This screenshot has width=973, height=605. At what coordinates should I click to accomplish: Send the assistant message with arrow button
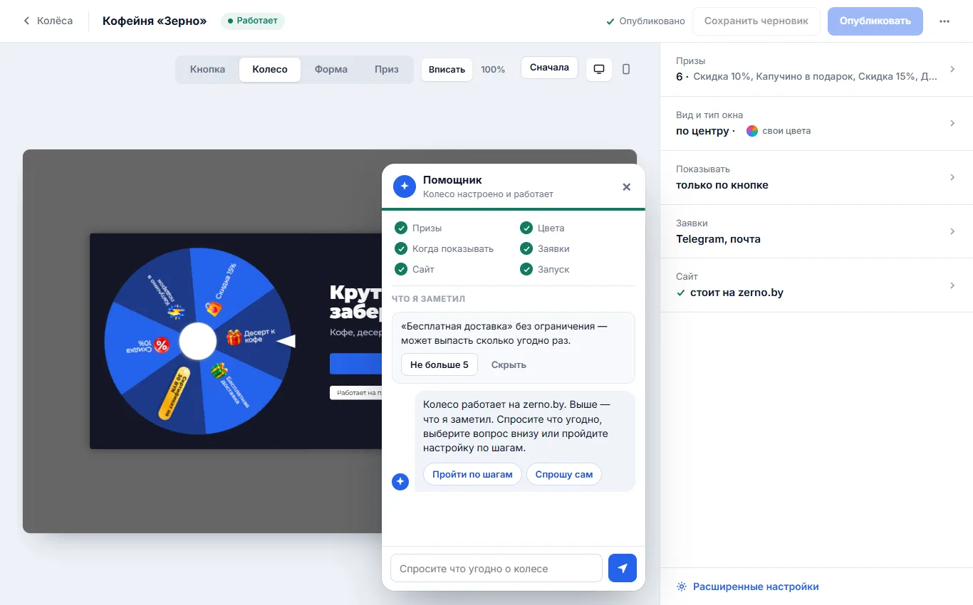(x=623, y=568)
